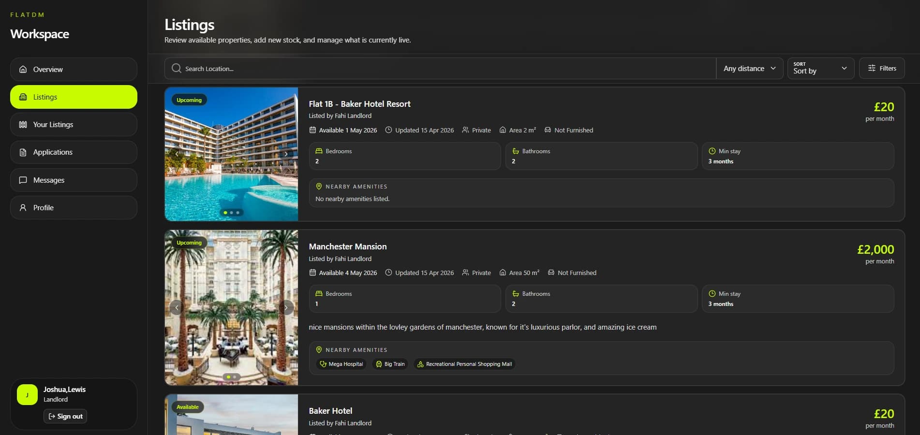This screenshot has height=435, width=920.
Task: Click the search magnifier icon
Action: [x=177, y=68]
